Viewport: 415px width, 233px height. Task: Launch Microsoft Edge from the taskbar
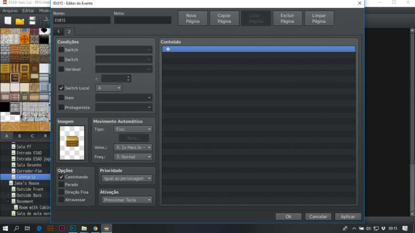[x=39, y=228]
